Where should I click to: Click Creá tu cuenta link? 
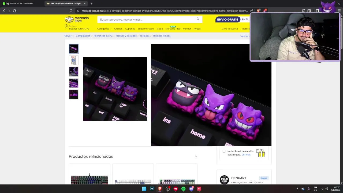[x=230, y=29]
